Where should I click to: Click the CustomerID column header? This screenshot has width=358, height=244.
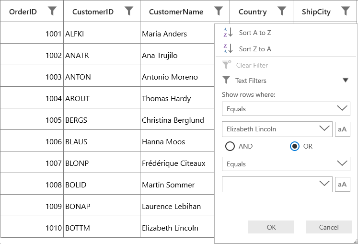pos(102,11)
